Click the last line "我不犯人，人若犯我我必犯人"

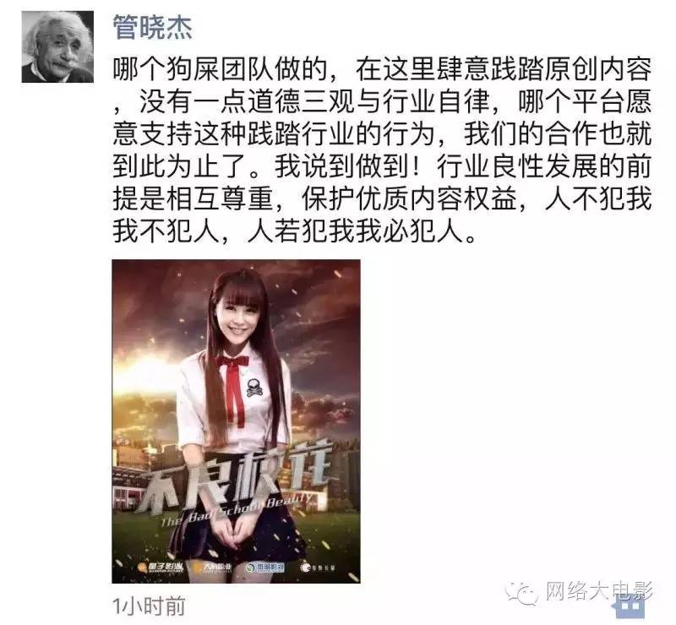click(x=295, y=231)
